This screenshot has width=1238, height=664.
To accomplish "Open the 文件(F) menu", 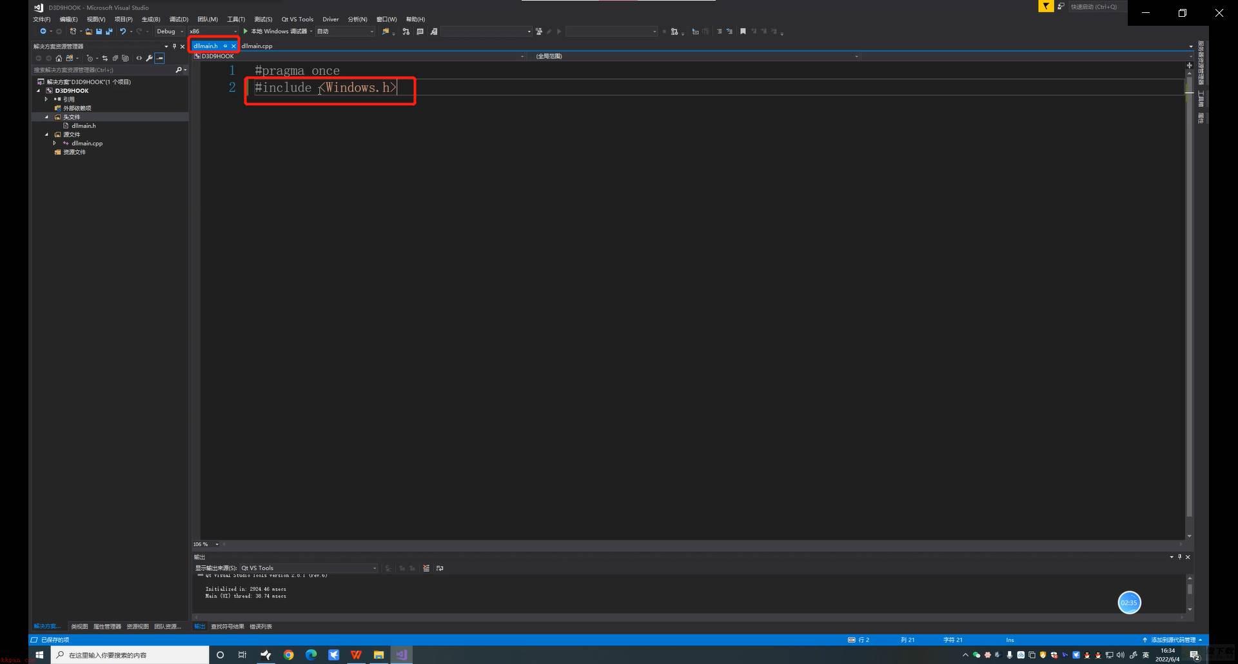I will coord(42,19).
